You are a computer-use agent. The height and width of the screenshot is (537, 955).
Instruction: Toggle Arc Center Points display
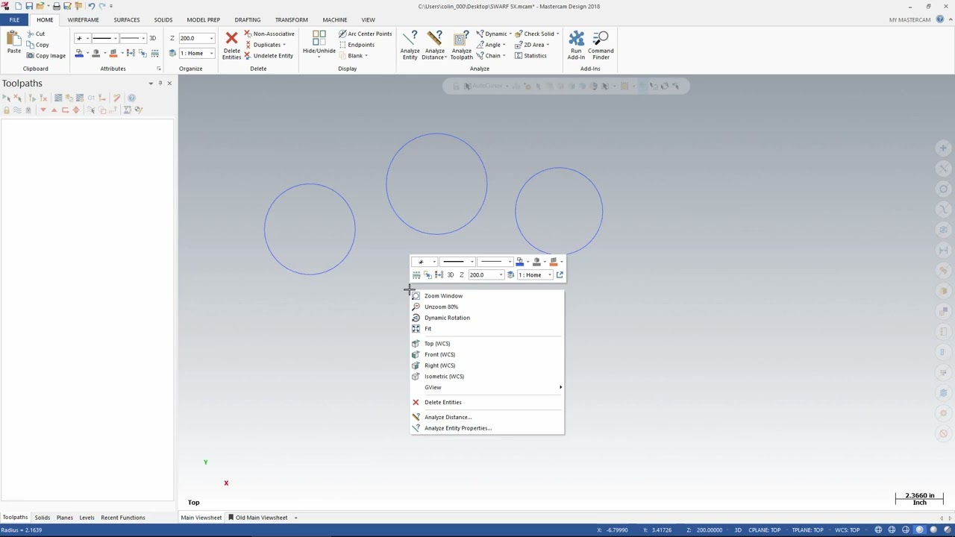pyautogui.click(x=365, y=34)
